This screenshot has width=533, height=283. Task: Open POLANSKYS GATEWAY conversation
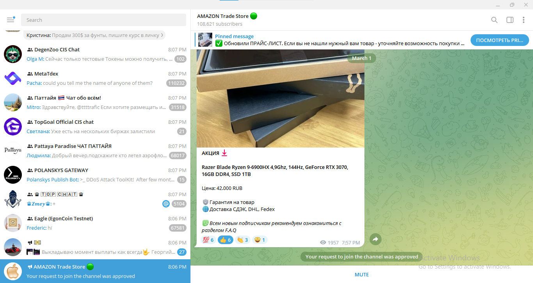95,175
